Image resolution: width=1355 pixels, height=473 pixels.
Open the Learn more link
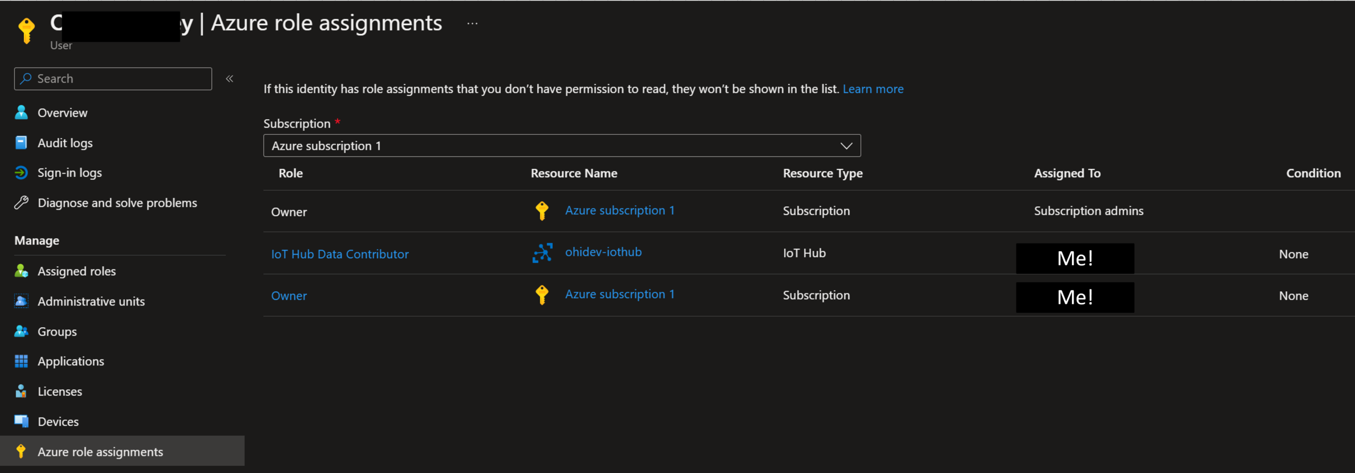(873, 89)
